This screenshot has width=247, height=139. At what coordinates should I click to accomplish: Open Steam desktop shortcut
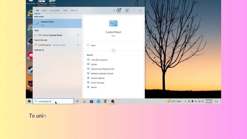coord(30,71)
